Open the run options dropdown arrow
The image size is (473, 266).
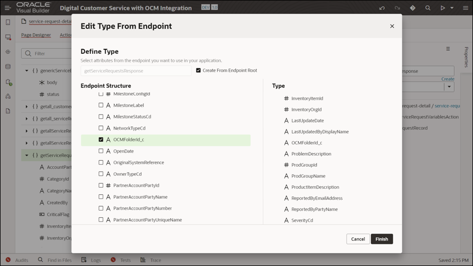pos(452,8)
